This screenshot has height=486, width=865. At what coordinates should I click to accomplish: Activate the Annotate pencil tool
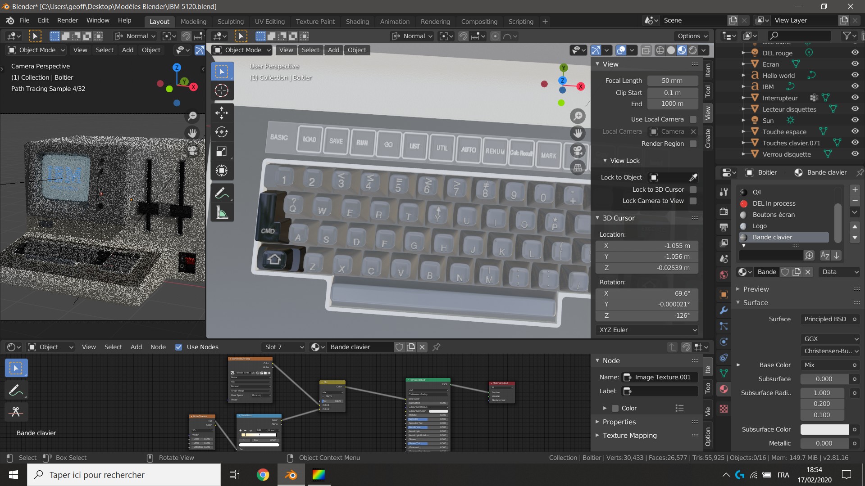coord(221,193)
